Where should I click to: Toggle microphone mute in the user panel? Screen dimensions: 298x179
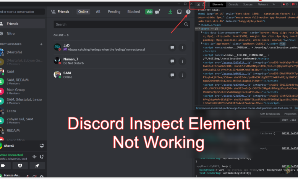tap(28, 176)
